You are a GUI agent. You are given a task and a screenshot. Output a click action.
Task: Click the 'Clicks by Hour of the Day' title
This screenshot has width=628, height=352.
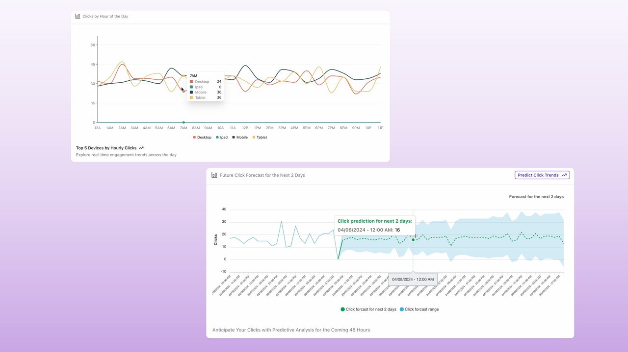tap(105, 16)
